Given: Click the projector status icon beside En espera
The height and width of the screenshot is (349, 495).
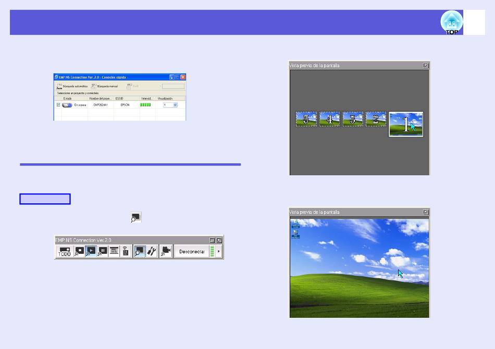Looking at the screenshot, I should pyautogui.click(x=67, y=105).
